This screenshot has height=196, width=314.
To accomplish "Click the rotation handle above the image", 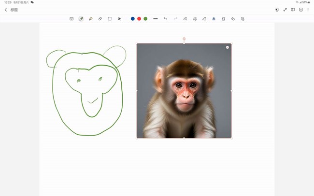I will pyautogui.click(x=184, y=39).
